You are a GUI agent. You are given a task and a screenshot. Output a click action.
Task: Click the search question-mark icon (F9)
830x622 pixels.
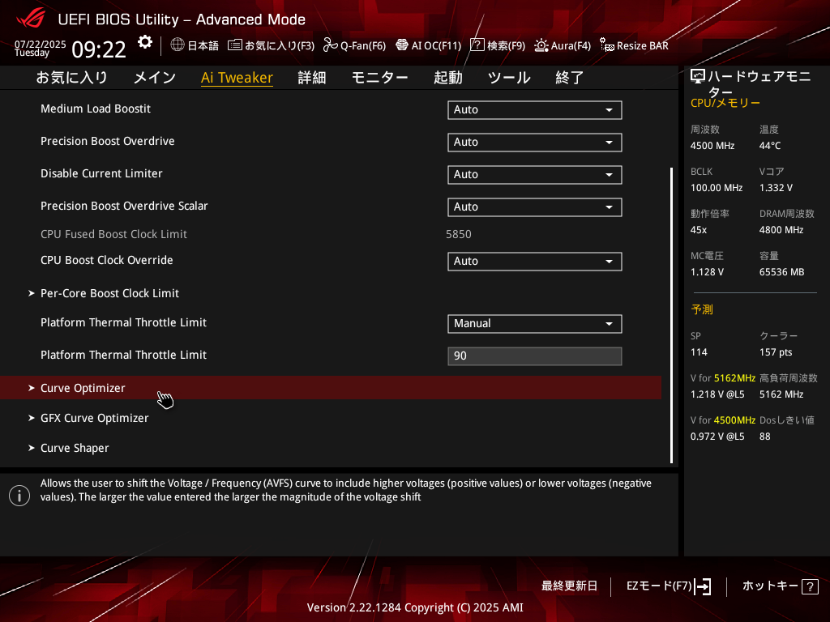click(x=477, y=45)
